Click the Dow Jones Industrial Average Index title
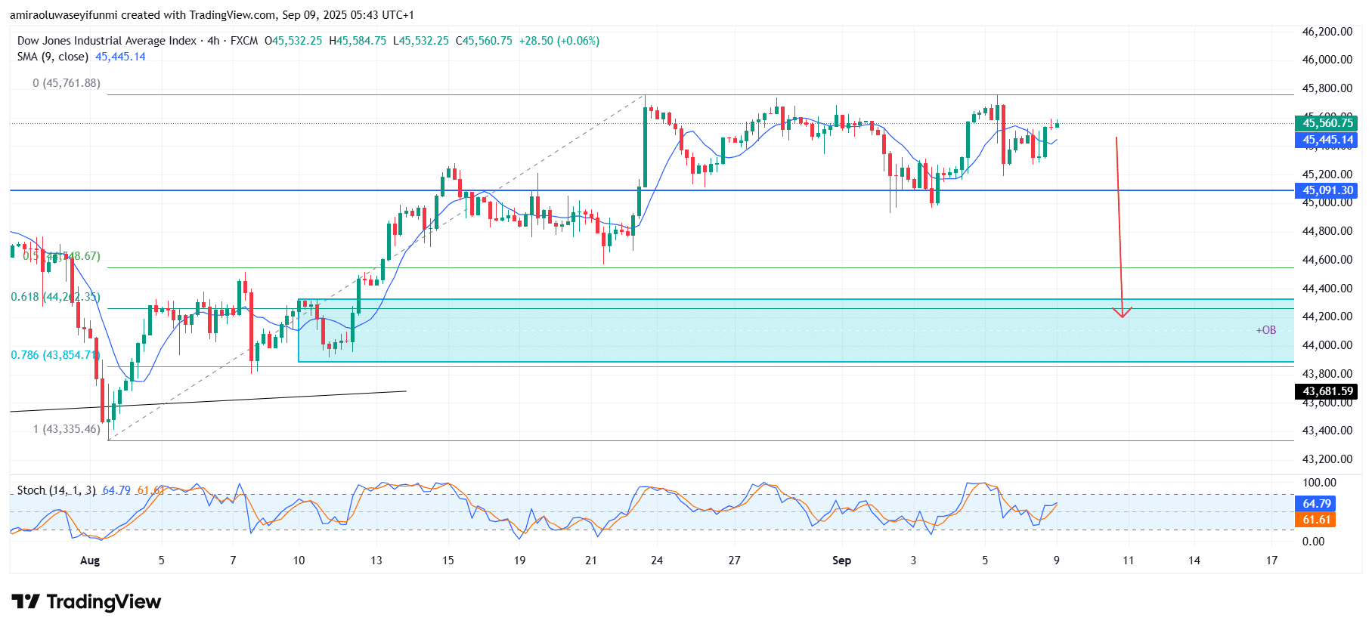1372x630 pixels. click(x=107, y=41)
